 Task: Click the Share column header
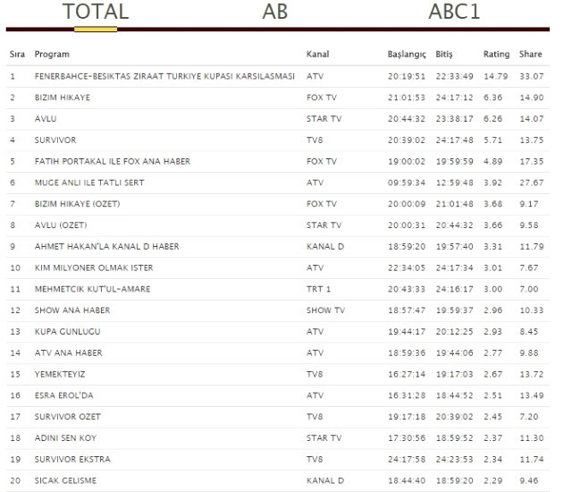pyautogui.click(x=530, y=54)
